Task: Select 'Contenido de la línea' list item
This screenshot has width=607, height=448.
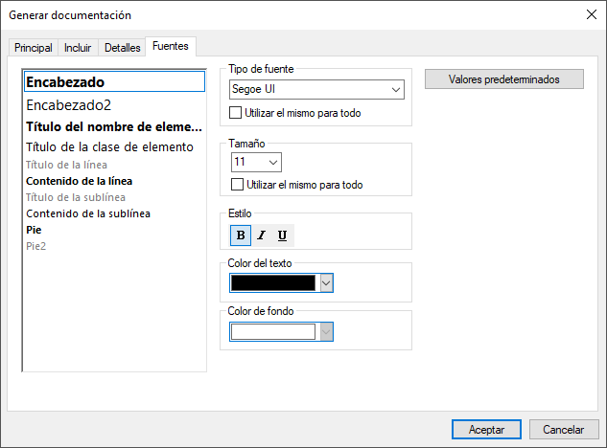Action: 79,180
